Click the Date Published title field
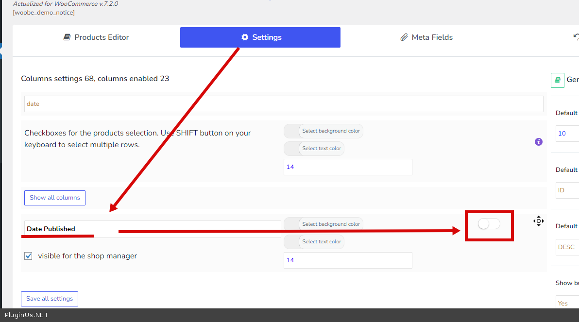 (152, 229)
